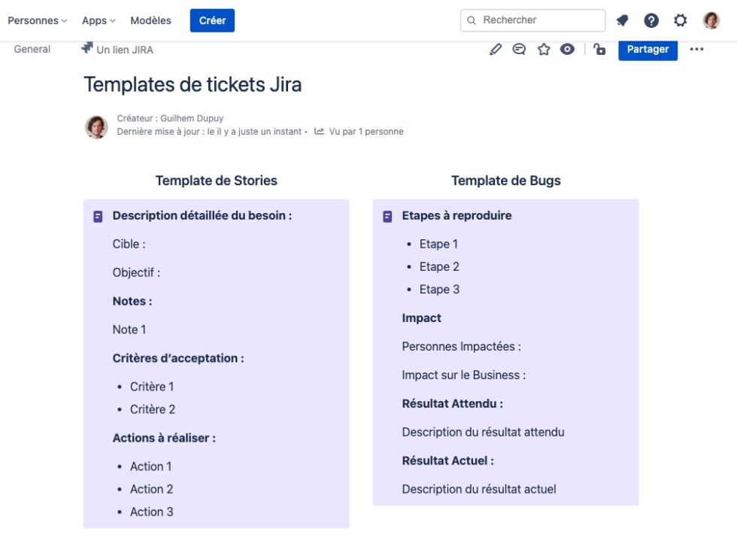Share the page via the Partager button
The image size is (737, 535).
pyautogui.click(x=648, y=49)
